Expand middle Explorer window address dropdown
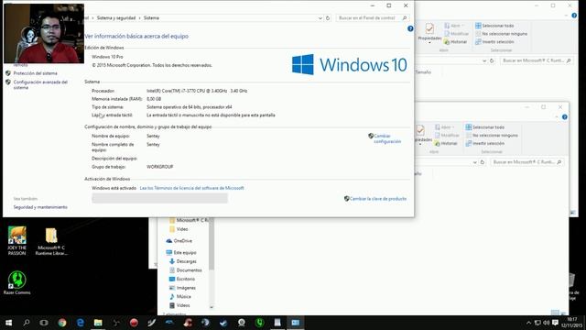The width and height of the screenshot is (586, 330). pyautogui.click(x=474, y=162)
